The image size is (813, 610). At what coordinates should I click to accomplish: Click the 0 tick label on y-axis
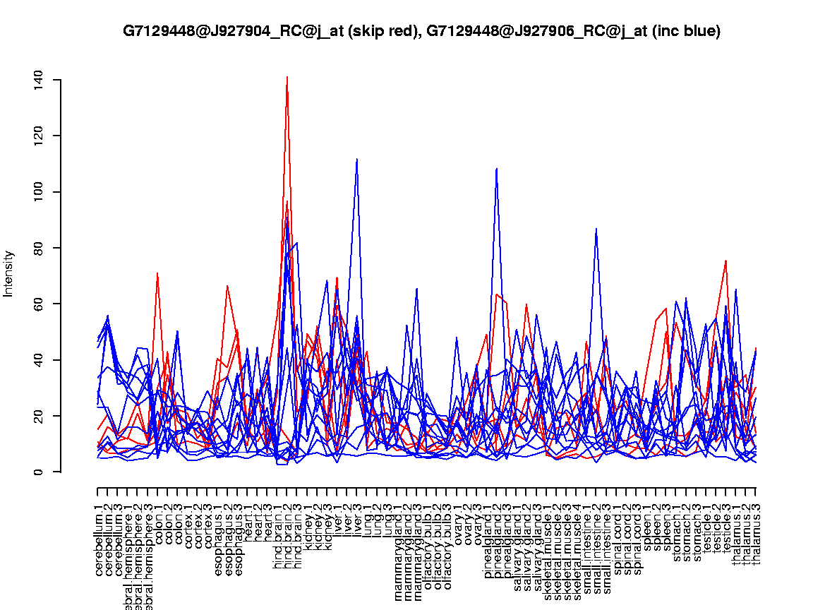(x=38, y=472)
